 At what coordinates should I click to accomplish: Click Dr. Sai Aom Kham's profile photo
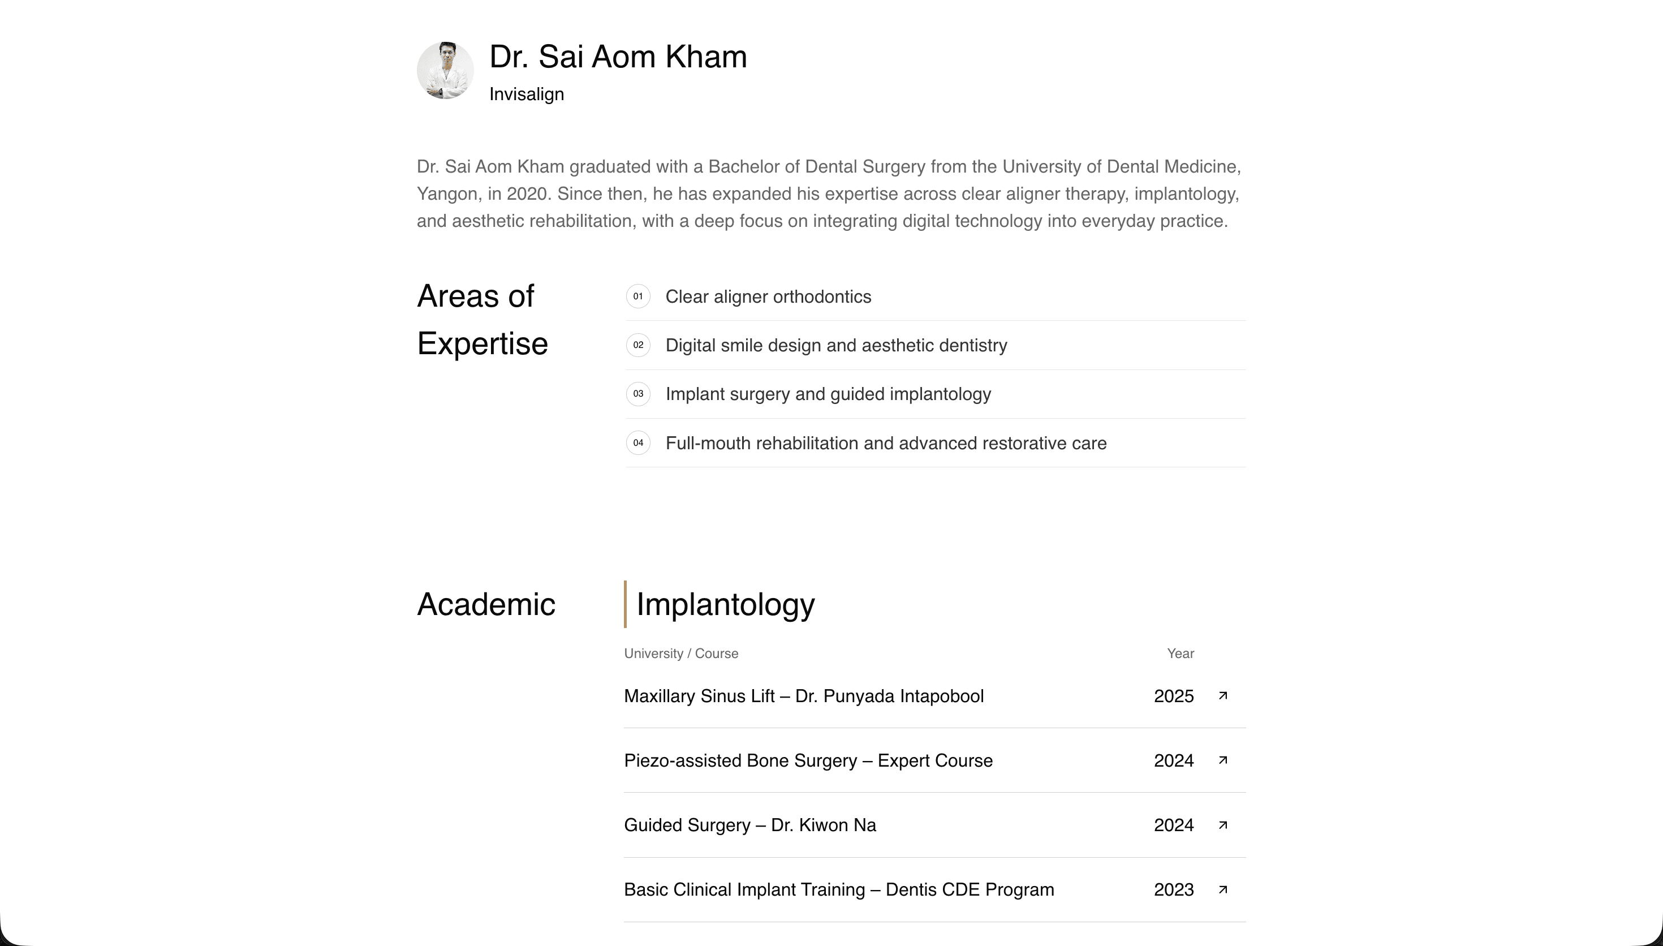[x=445, y=70]
